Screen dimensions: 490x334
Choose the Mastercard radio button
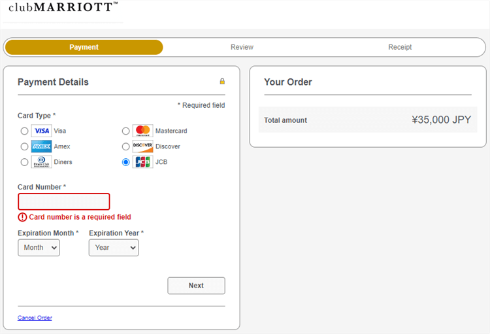126,131
